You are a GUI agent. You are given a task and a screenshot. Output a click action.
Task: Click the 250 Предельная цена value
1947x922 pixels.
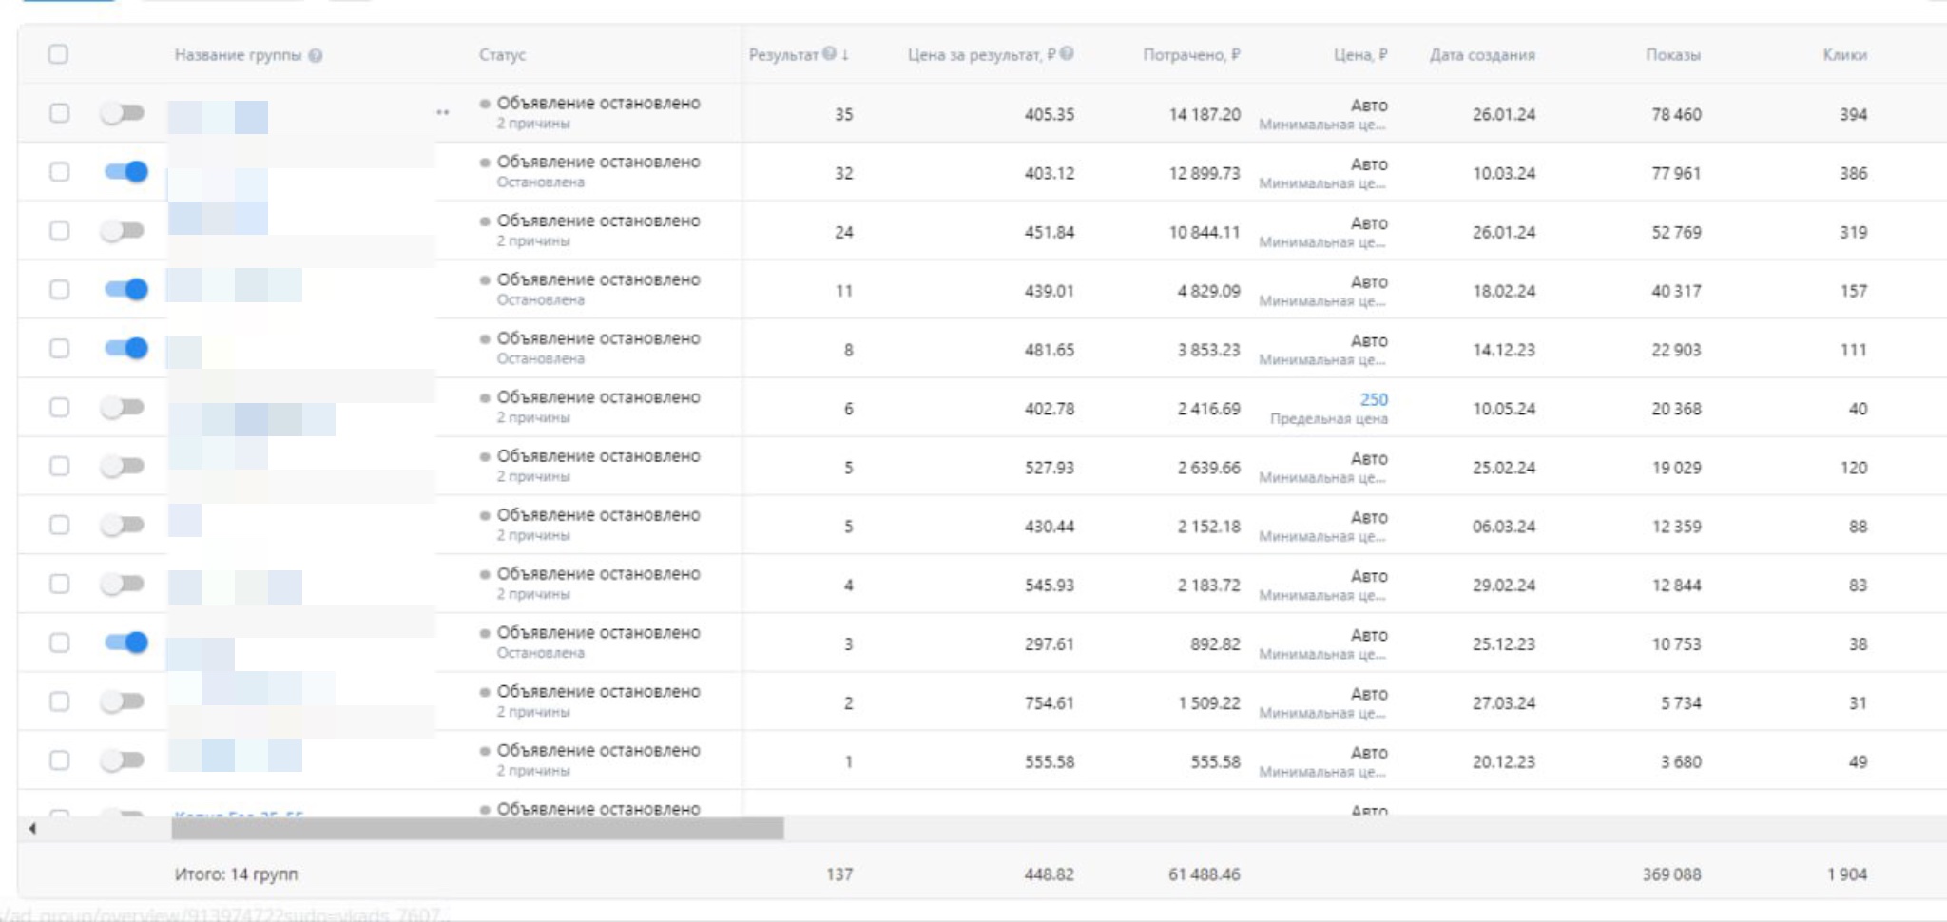pyautogui.click(x=1373, y=399)
